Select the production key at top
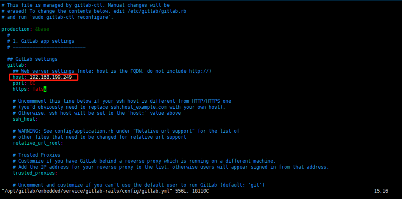 pos(15,29)
